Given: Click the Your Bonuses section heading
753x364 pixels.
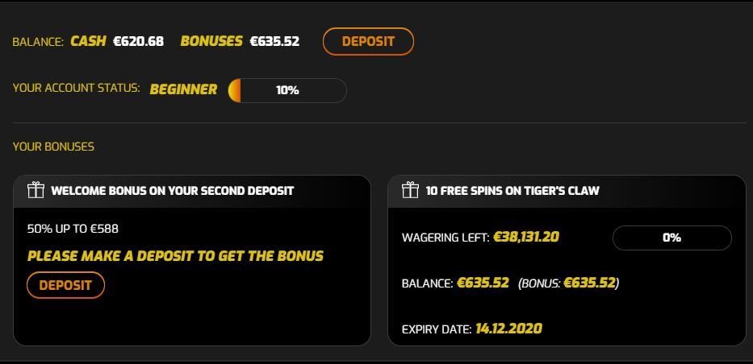Looking at the screenshot, I should pyautogui.click(x=53, y=147).
